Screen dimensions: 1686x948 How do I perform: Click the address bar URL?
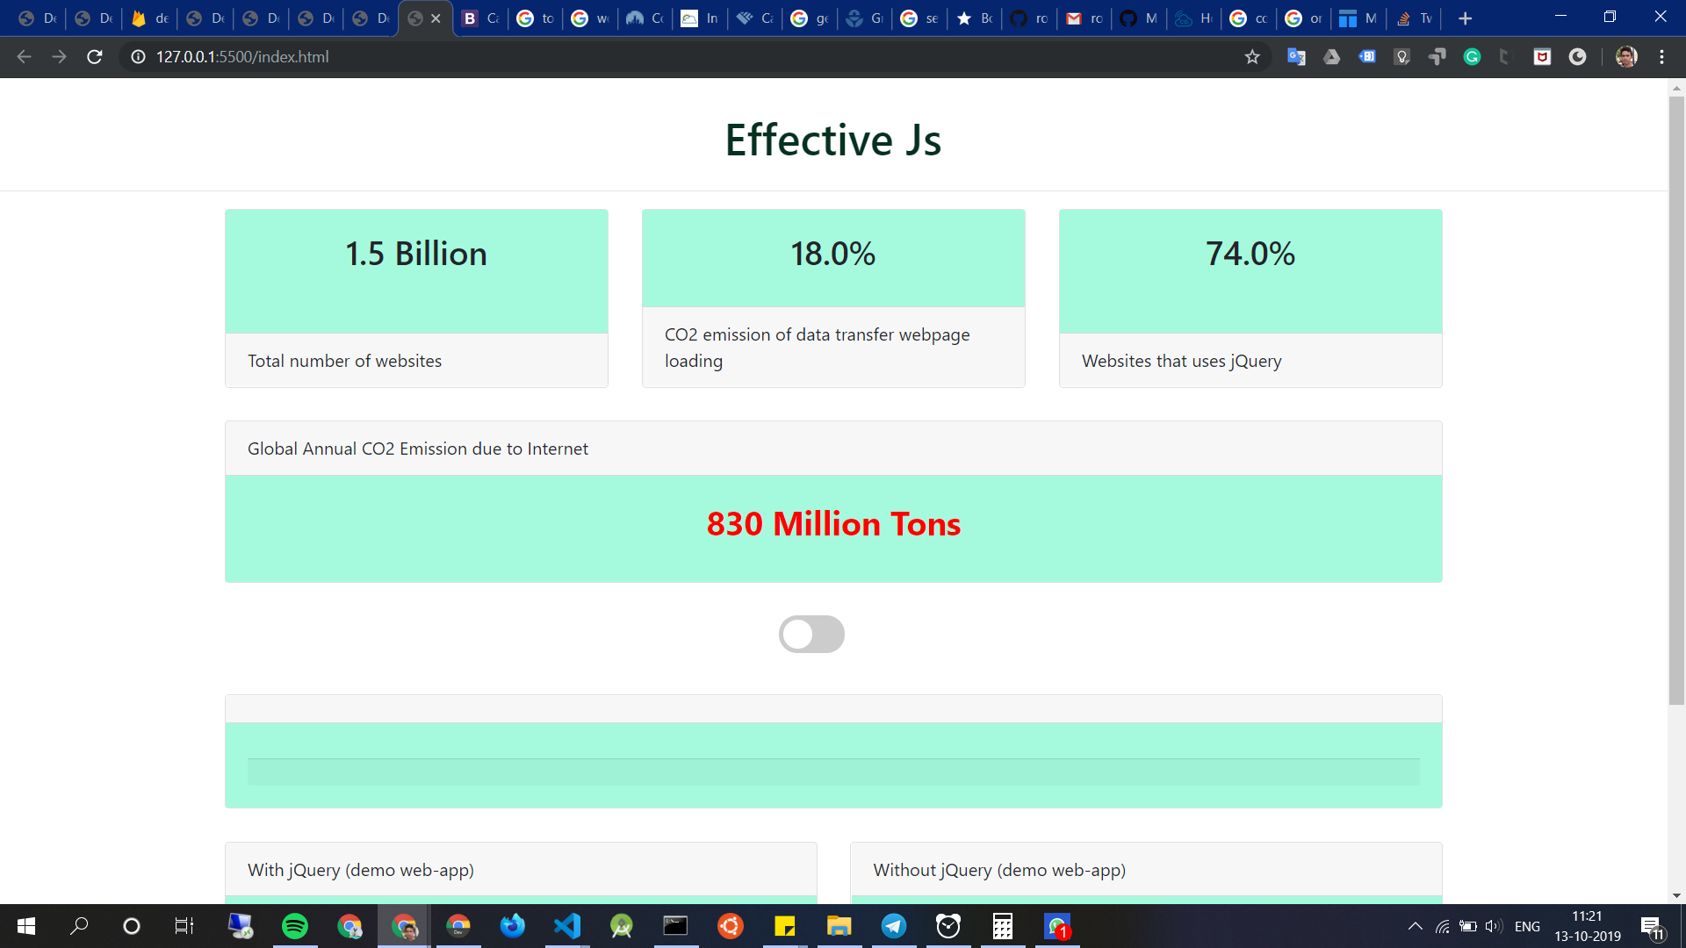click(x=242, y=57)
